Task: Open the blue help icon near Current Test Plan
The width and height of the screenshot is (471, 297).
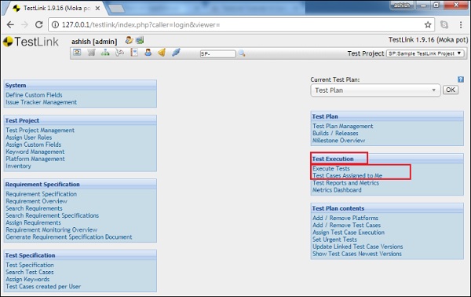Action: pyautogui.click(x=461, y=79)
